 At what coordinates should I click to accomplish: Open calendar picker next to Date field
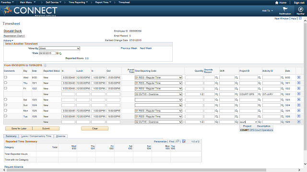[57, 53]
